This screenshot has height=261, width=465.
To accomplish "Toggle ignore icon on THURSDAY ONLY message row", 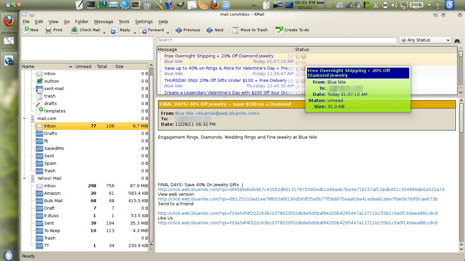I will (297, 87).
